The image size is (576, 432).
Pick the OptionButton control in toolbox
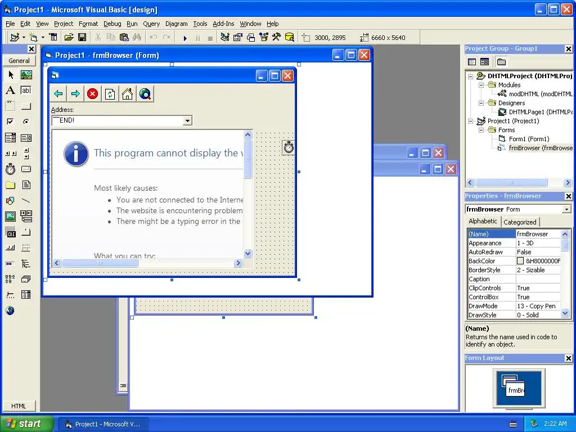pos(26,121)
